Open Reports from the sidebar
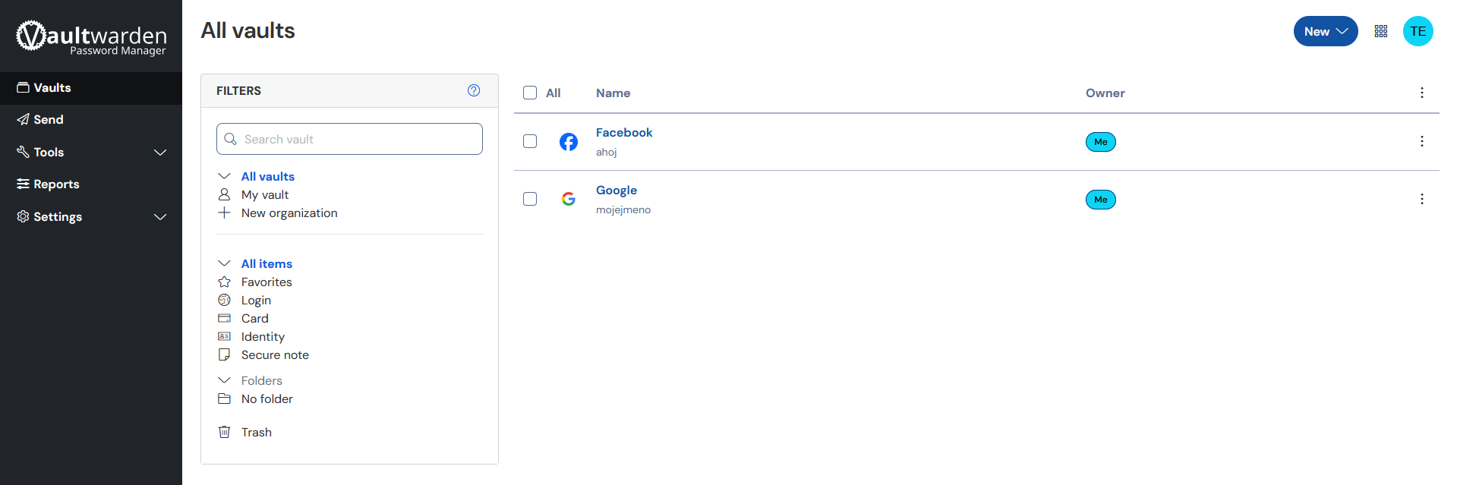 point(56,184)
